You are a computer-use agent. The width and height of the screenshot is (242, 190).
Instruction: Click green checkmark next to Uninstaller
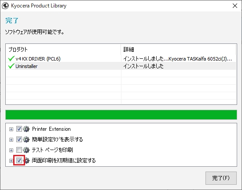pyautogui.click(x=11, y=66)
